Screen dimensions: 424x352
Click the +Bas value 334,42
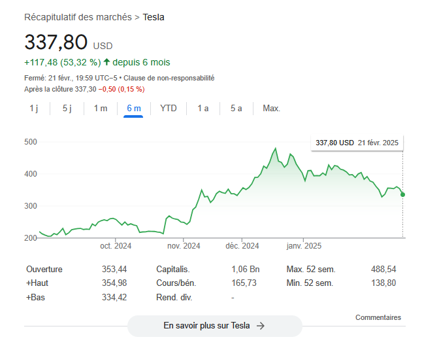[114, 297]
